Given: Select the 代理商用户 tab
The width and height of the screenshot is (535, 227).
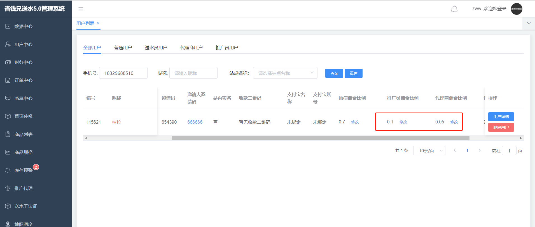Looking at the screenshot, I should point(191,48).
